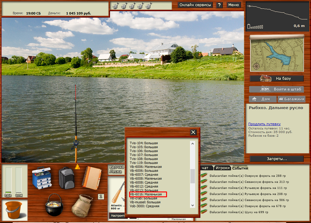Switch to the чат tab
Viewport: 311px width, 223px height.
coord(206,168)
